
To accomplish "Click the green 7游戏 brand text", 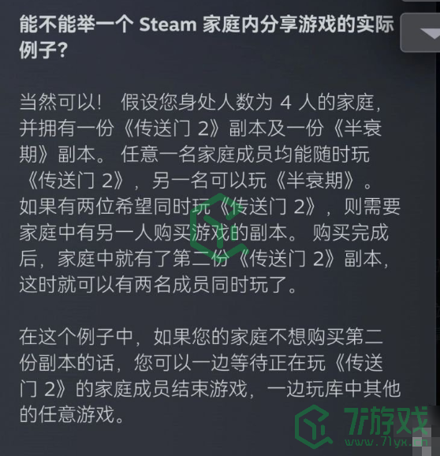I will tap(386, 420).
